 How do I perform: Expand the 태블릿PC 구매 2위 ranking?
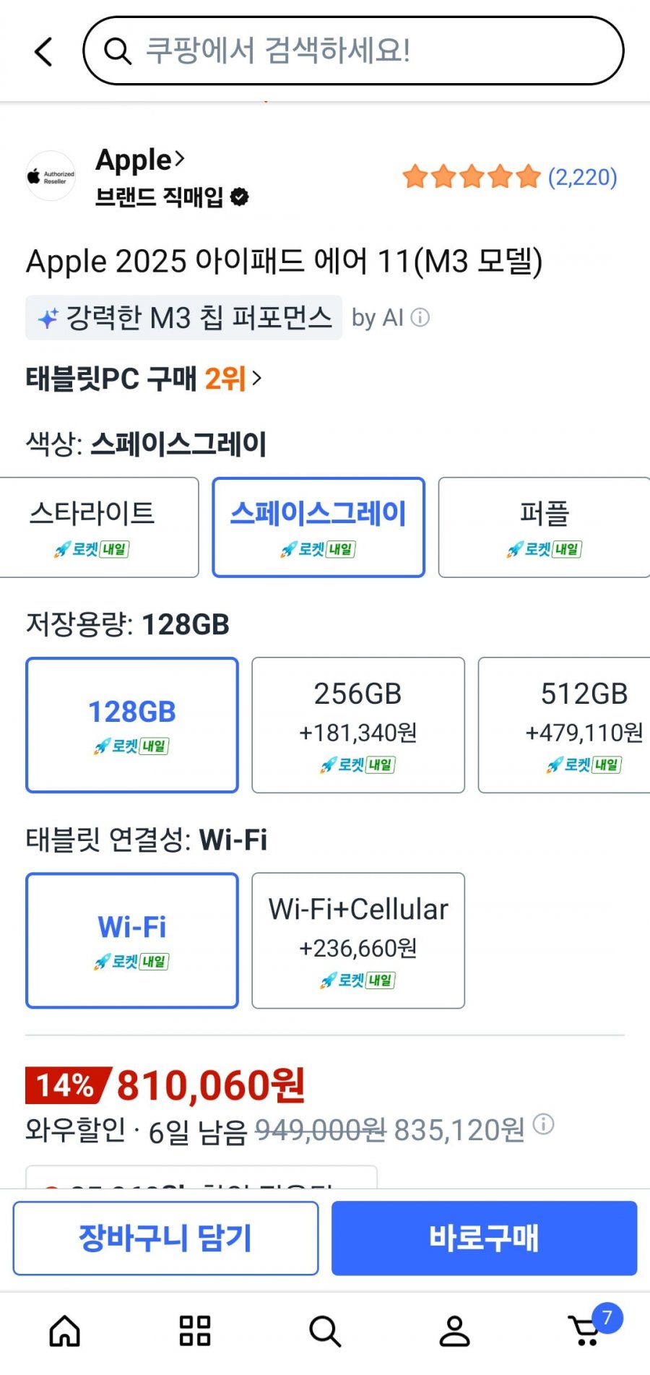click(x=144, y=378)
